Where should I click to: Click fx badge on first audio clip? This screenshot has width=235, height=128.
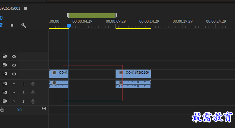coord(54,82)
